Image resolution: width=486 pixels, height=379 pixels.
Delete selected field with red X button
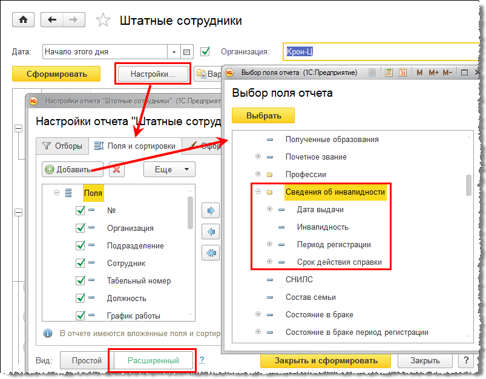(117, 169)
